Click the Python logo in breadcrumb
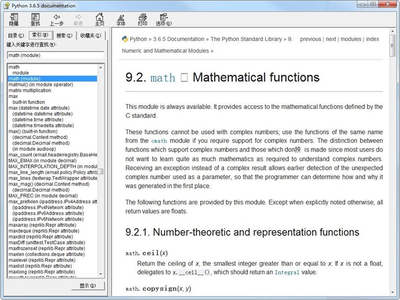The height and width of the screenshot is (300, 400). 125,39
